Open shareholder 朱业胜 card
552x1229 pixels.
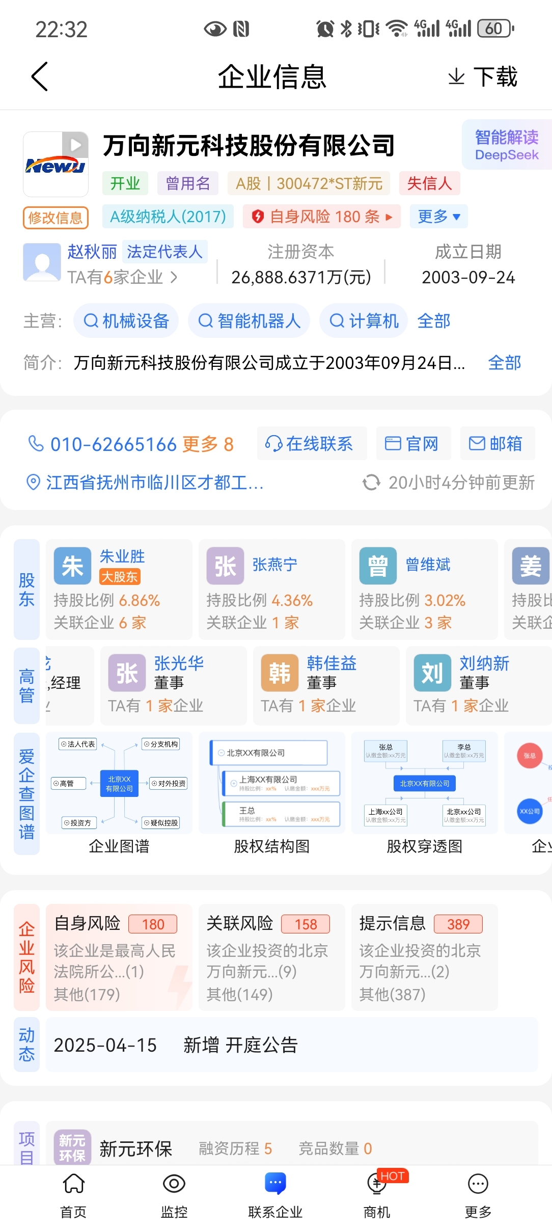(119, 589)
